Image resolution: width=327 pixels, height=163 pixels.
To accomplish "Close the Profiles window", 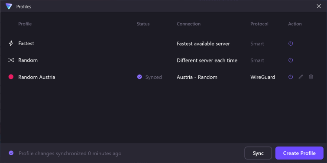I will 319,6.
